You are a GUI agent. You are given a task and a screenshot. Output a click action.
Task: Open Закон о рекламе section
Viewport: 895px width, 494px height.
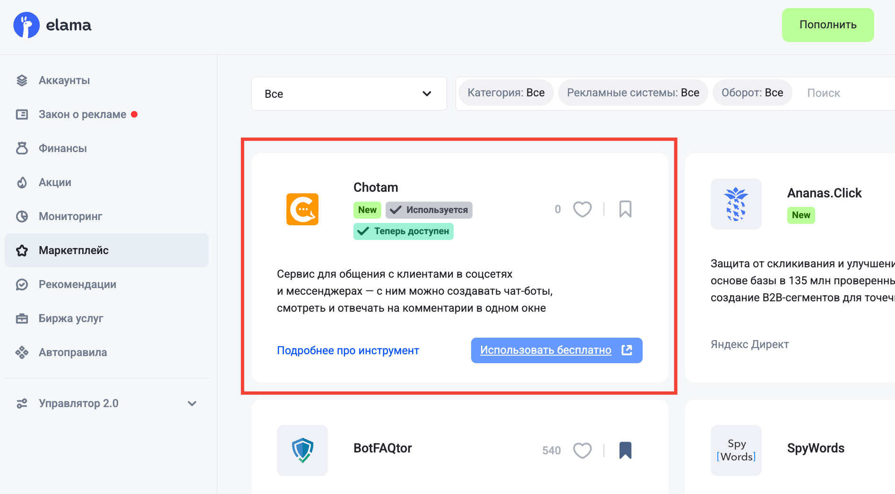point(82,114)
